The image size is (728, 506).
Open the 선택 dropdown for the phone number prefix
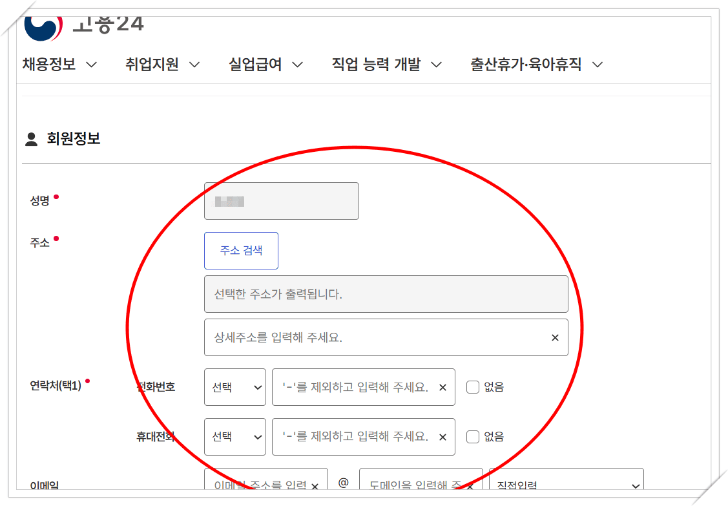pyautogui.click(x=234, y=387)
